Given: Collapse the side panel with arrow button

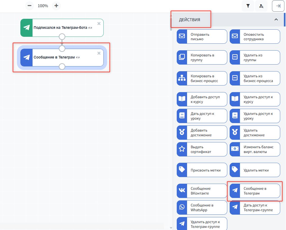Looking at the screenshot, I should 278,6.
